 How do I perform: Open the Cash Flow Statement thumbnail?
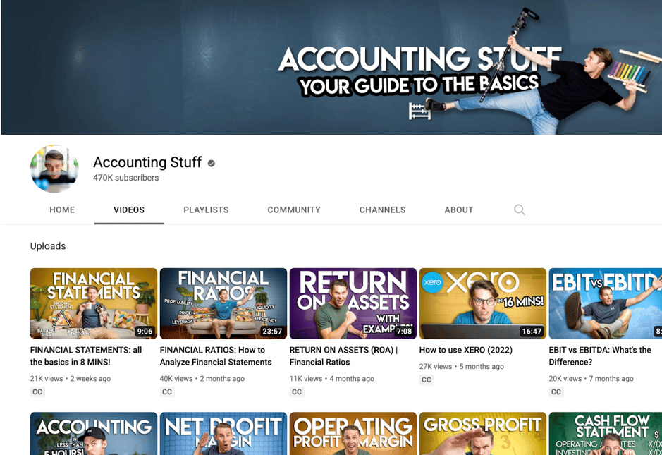click(x=606, y=434)
